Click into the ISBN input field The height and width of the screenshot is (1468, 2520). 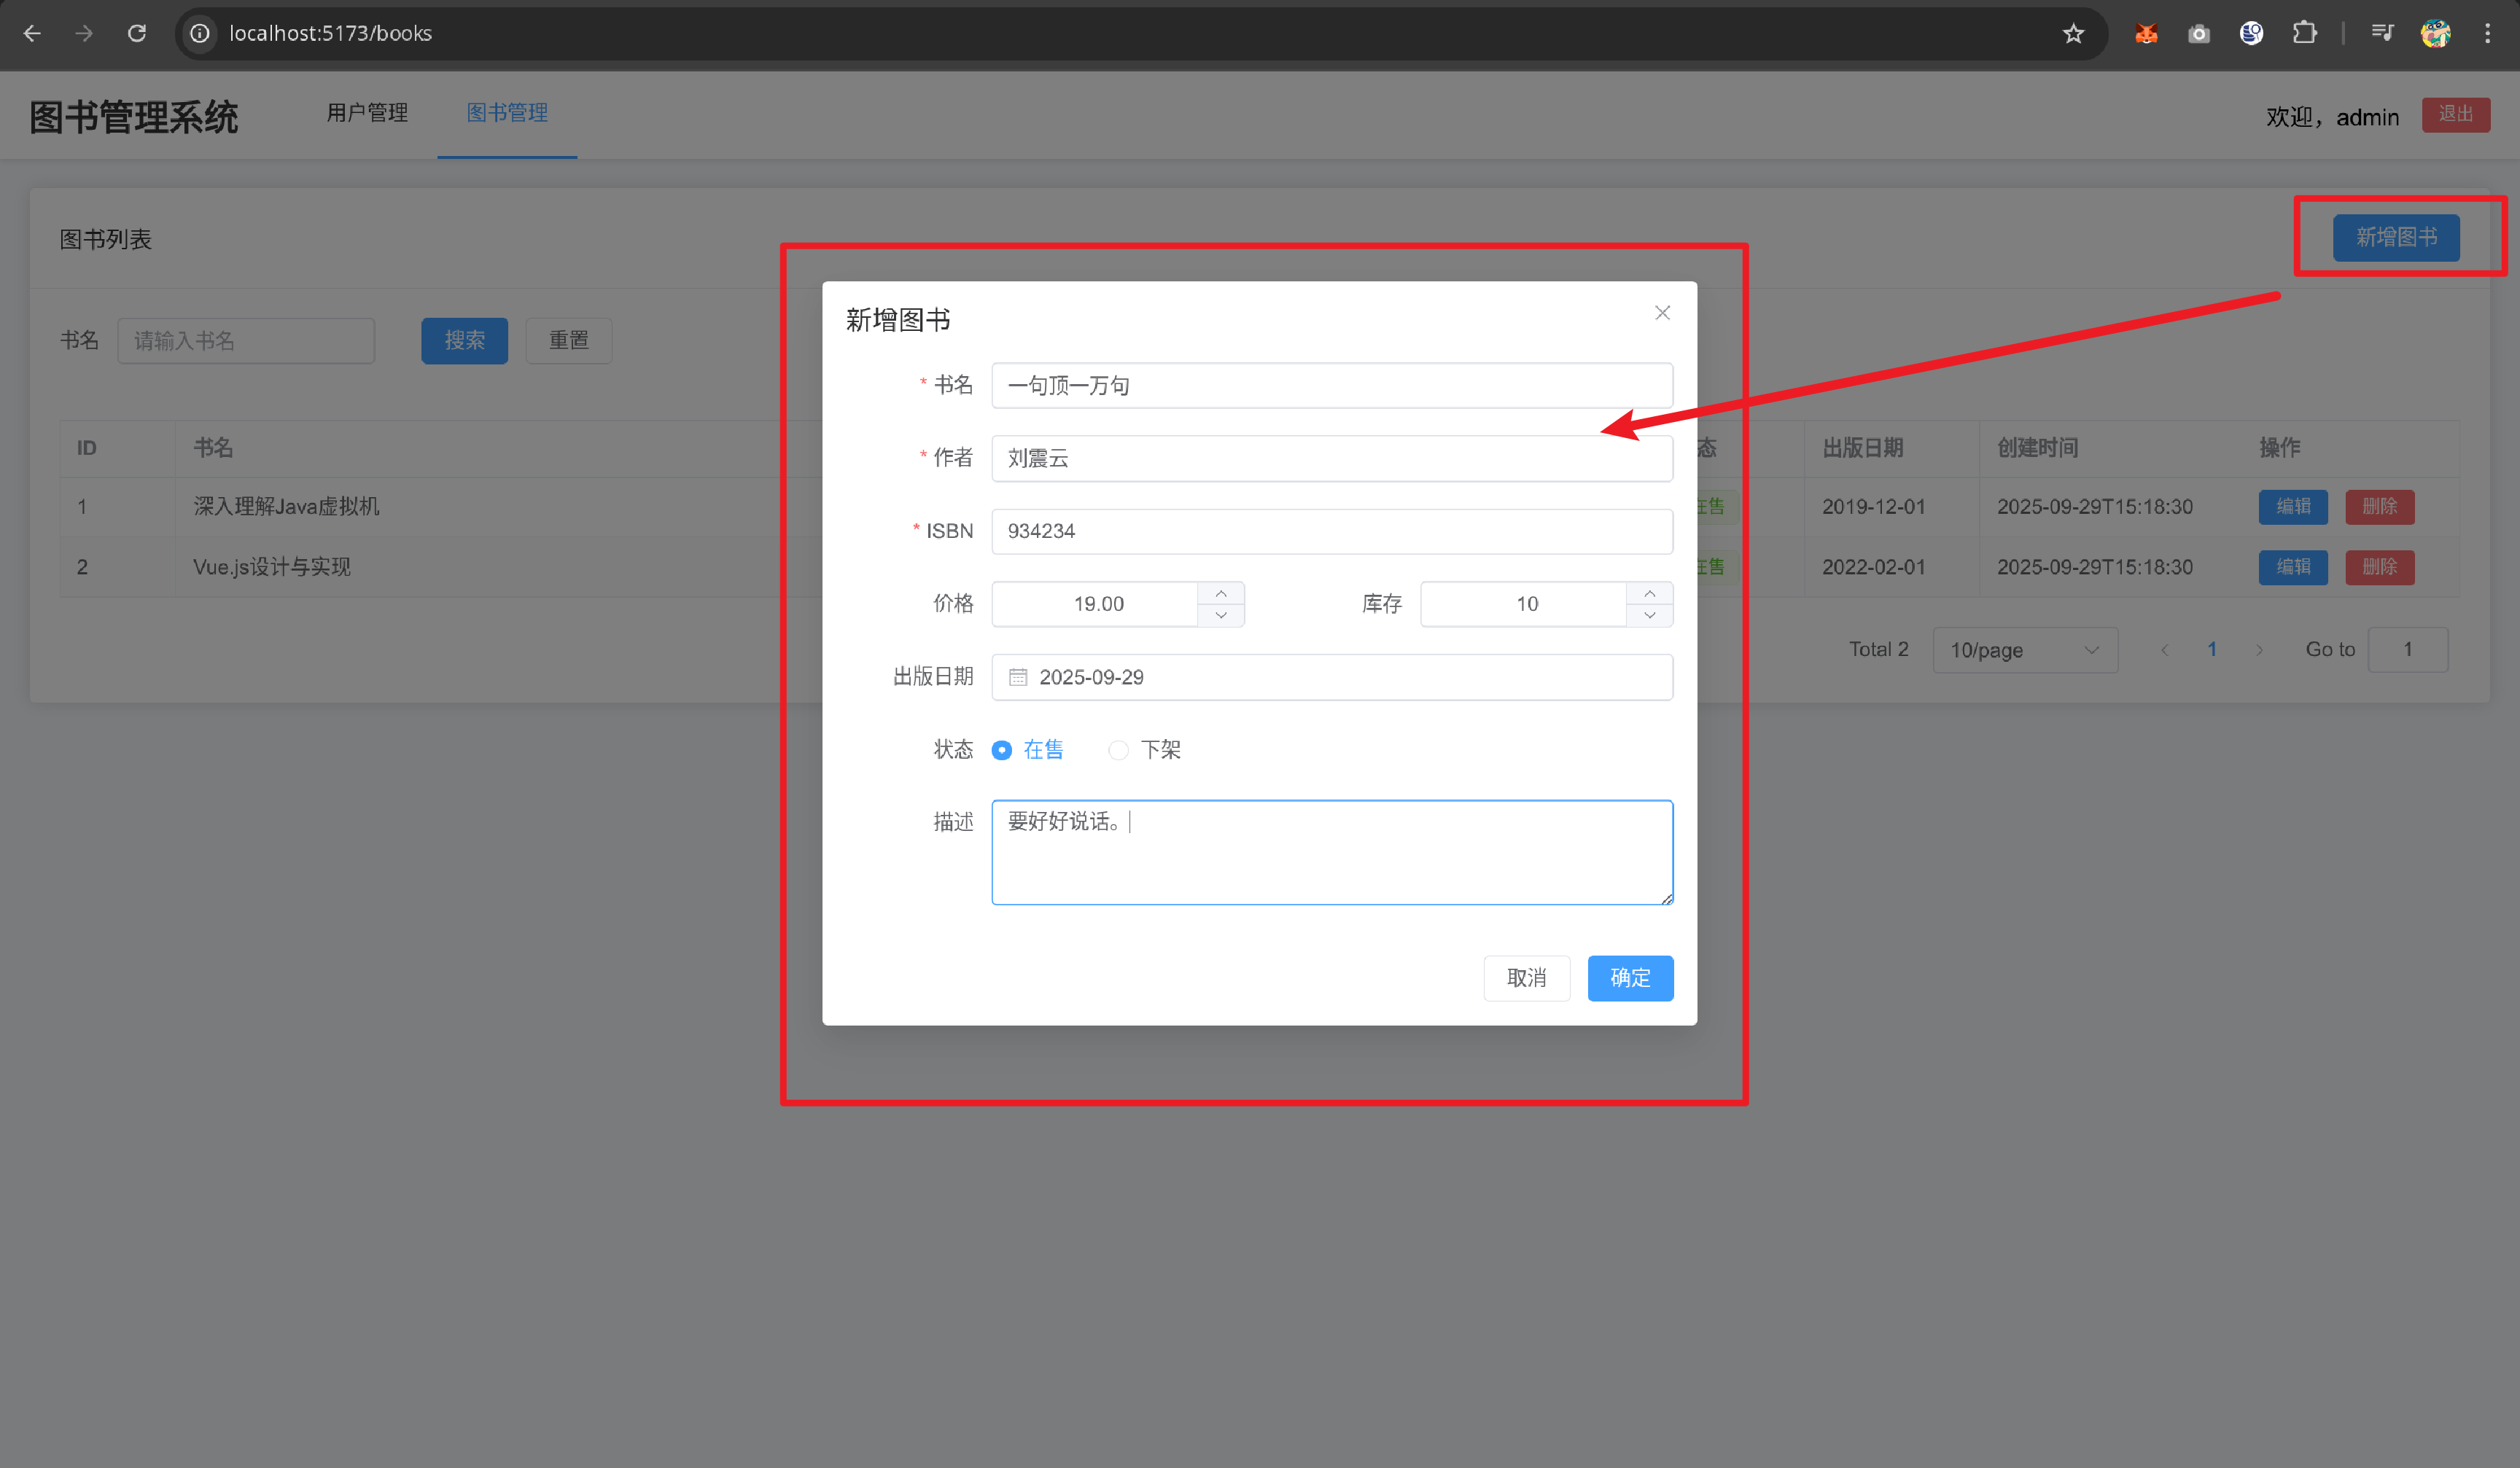pos(1331,531)
